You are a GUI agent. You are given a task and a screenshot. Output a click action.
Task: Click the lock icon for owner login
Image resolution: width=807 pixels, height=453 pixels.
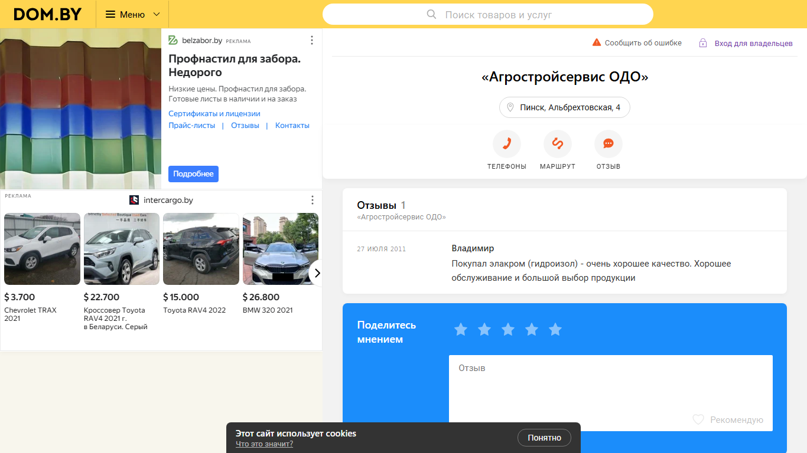click(x=703, y=42)
